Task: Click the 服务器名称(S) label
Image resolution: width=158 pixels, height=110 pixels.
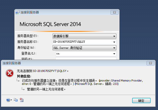Action: pos(28,42)
